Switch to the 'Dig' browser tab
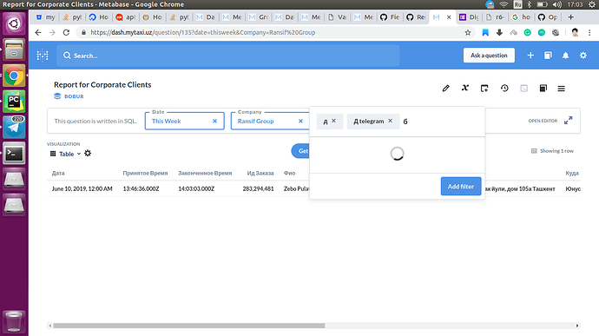This screenshot has width=599, height=336. tap(469, 17)
